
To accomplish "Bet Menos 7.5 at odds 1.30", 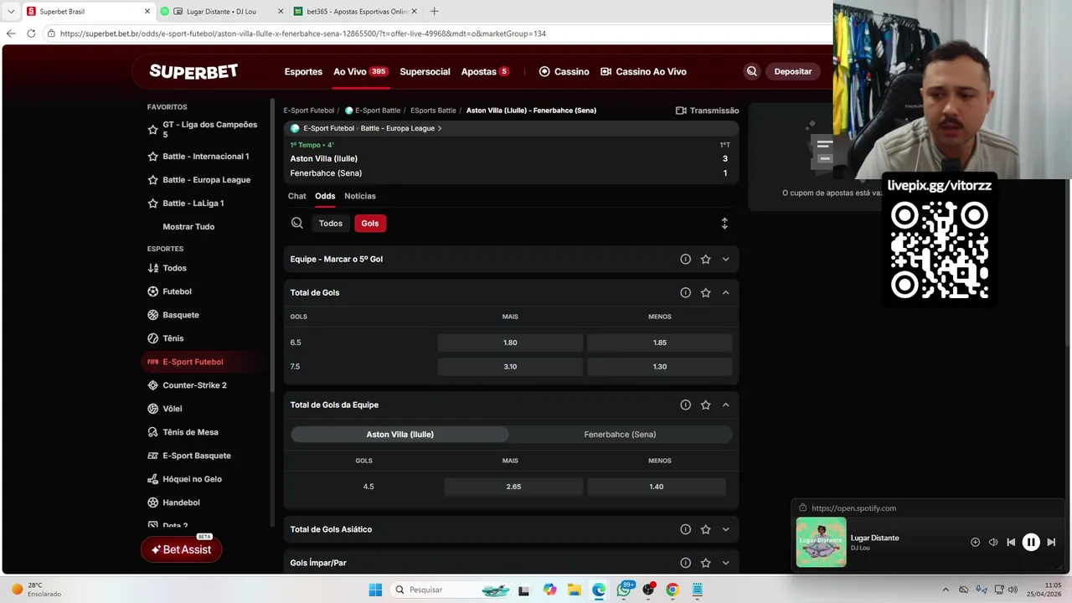I will click(x=659, y=367).
